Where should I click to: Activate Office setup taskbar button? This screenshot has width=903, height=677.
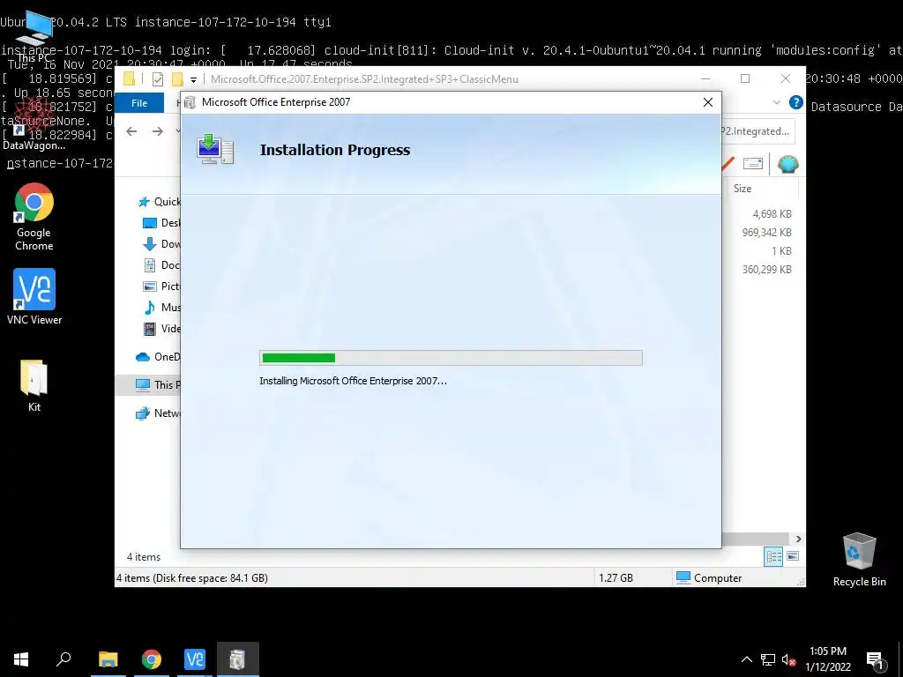point(238,659)
